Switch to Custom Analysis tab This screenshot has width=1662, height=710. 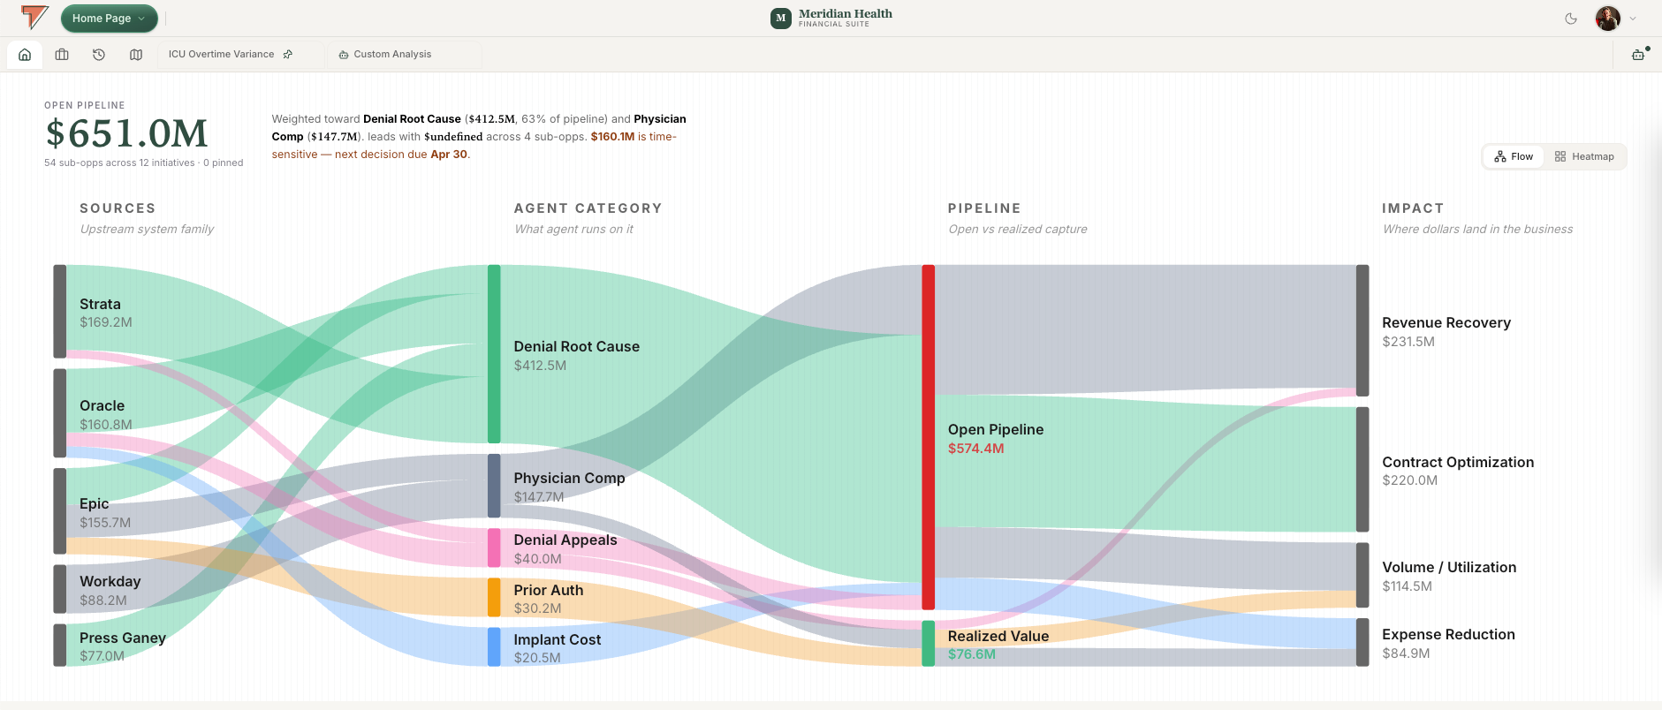(385, 55)
